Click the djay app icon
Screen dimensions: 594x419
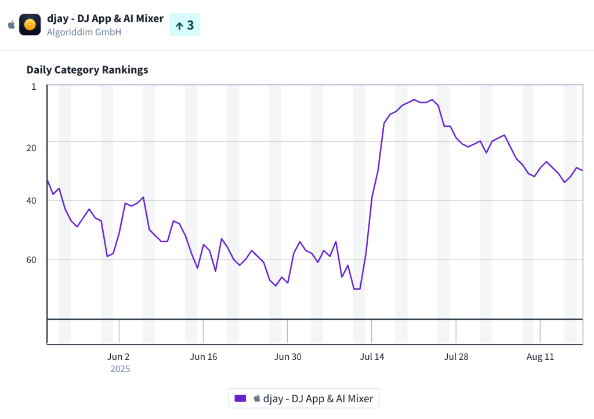click(x=30, y=25)
